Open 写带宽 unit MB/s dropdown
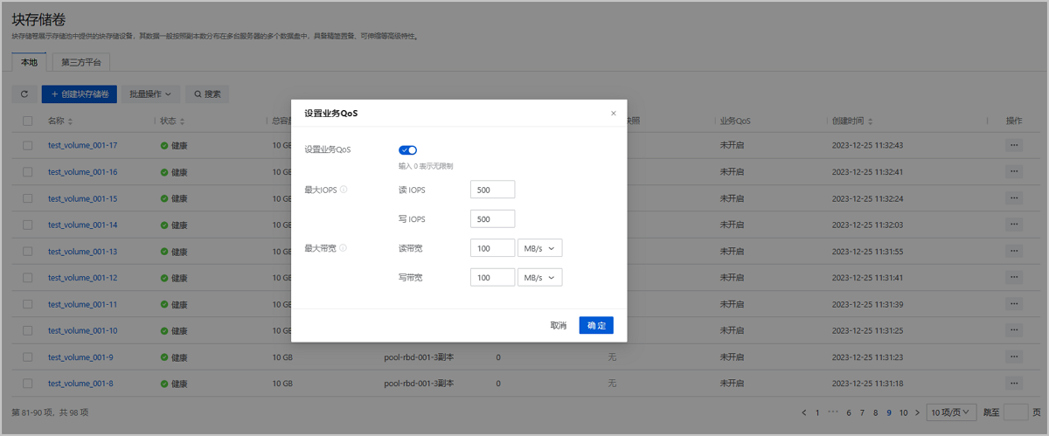The image size is (1049, 436). [539, 278]
